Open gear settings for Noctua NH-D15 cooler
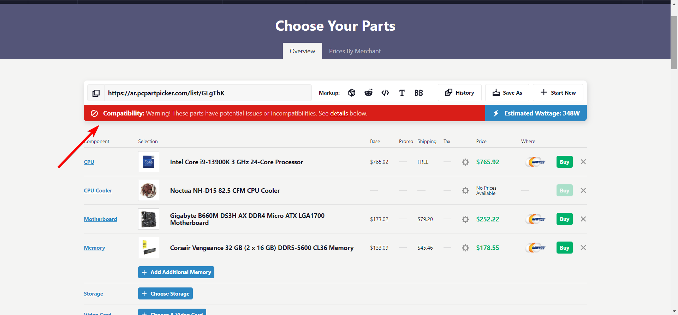 [465, 191]
